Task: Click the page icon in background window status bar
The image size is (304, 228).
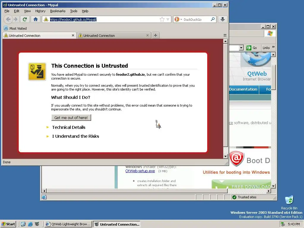Action: [44, 197]
